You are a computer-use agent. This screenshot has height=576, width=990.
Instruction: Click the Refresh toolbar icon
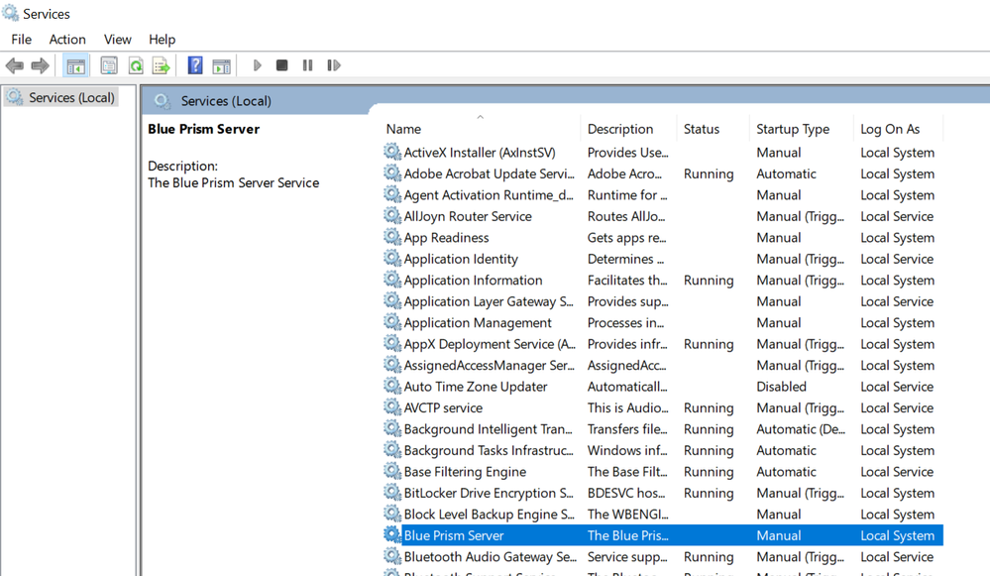click(x=135, y=66)
